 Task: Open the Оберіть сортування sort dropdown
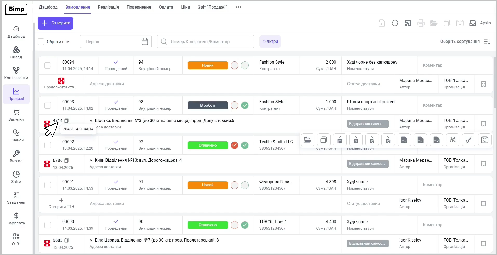465,42
